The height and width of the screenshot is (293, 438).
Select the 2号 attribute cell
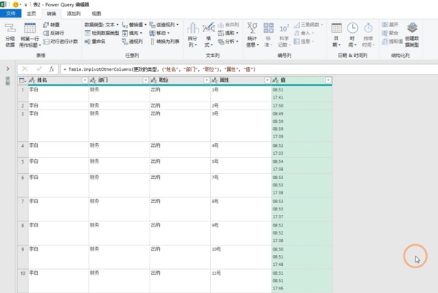coord(241,106)
